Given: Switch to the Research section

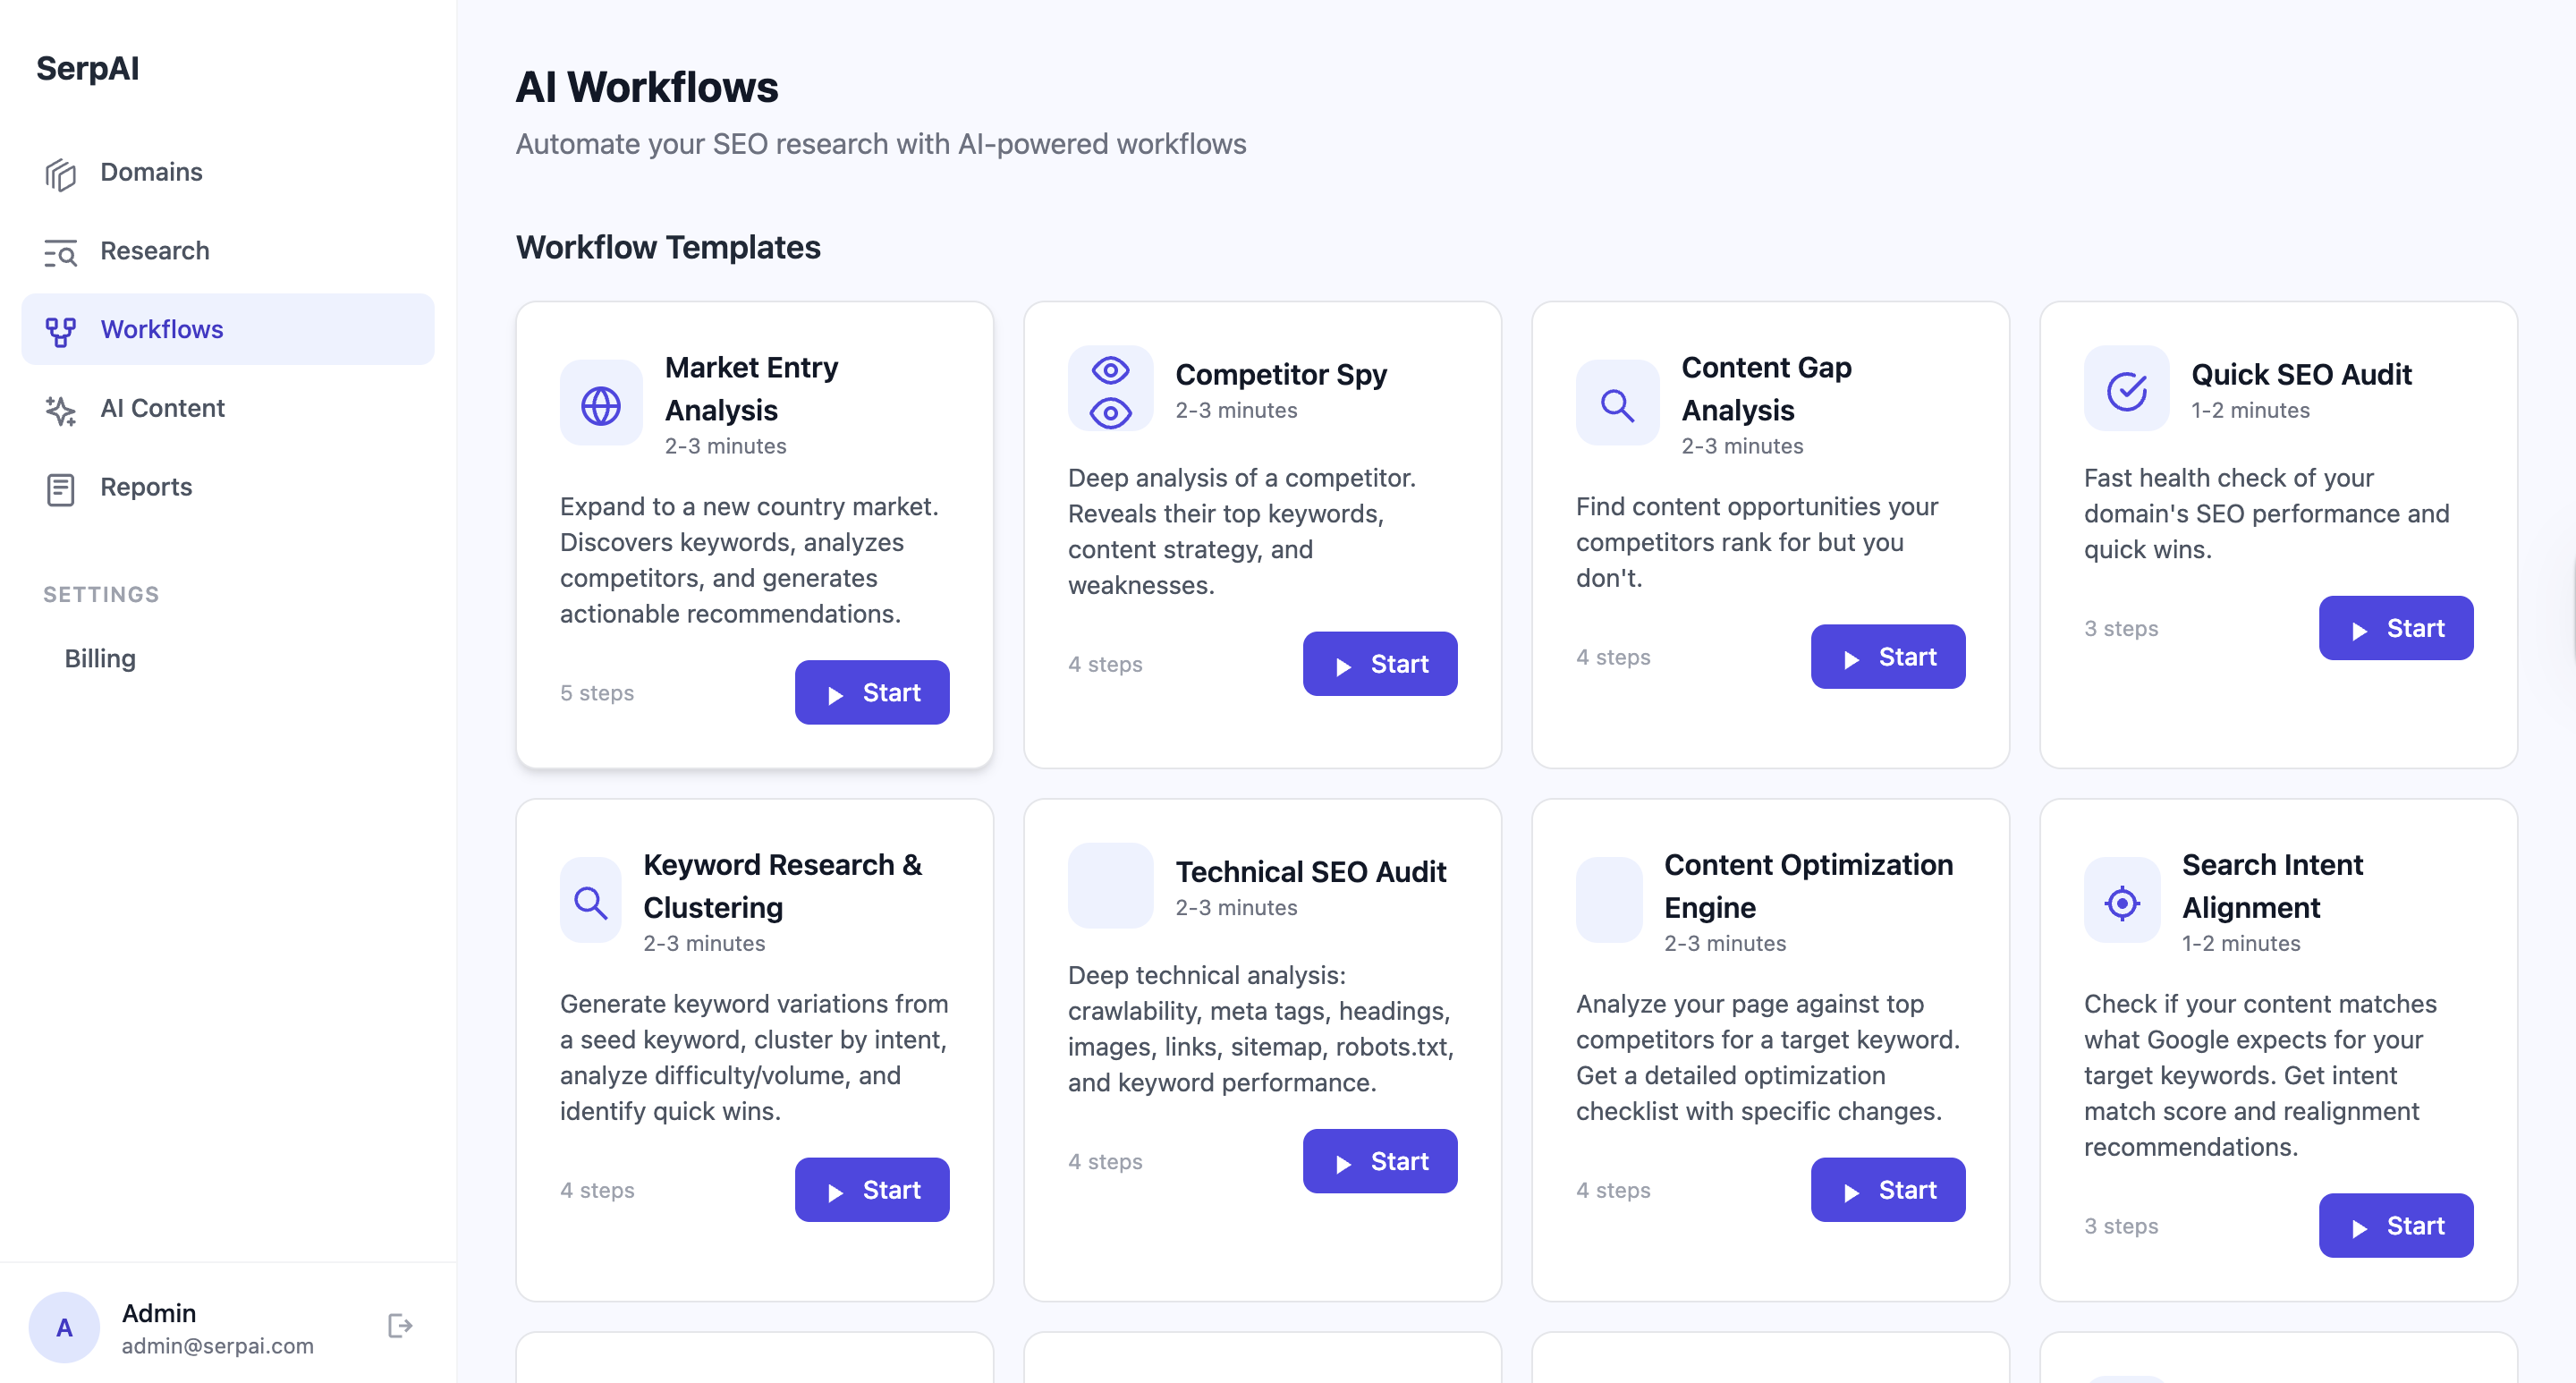Looking at the screenshot, I should 155,251.
